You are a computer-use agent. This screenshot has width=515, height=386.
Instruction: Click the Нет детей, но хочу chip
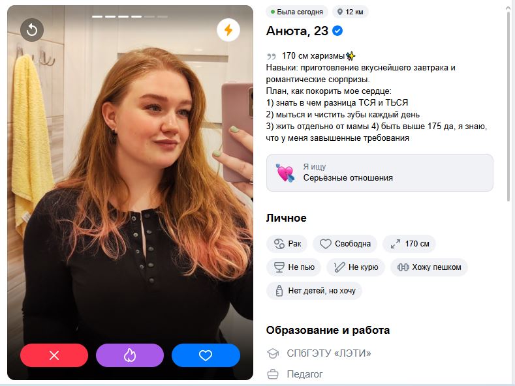[x=315, y=291]
